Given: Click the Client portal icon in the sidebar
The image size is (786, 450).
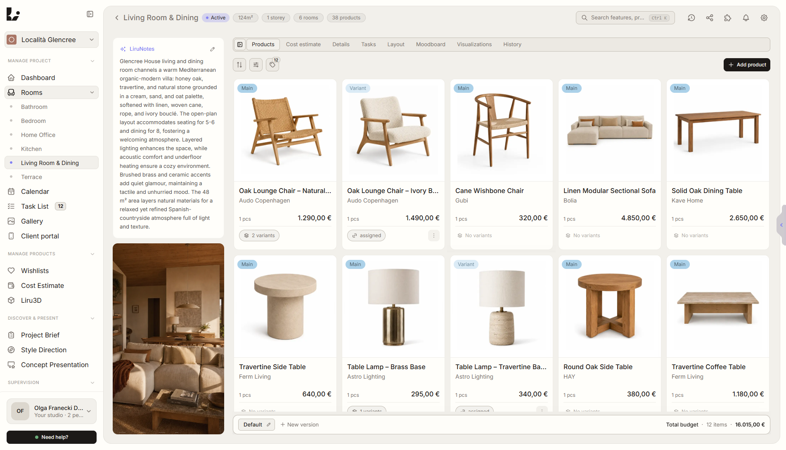Looking at the screenshot, I should pyautogui.click(x=11, y=236).
